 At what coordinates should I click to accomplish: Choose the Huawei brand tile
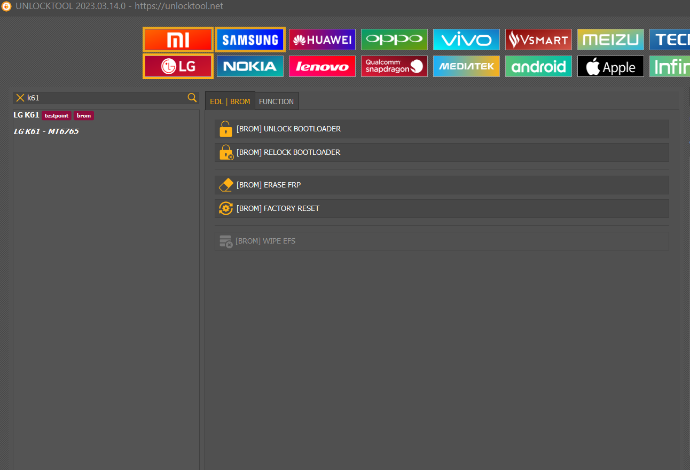click(322, 40)
